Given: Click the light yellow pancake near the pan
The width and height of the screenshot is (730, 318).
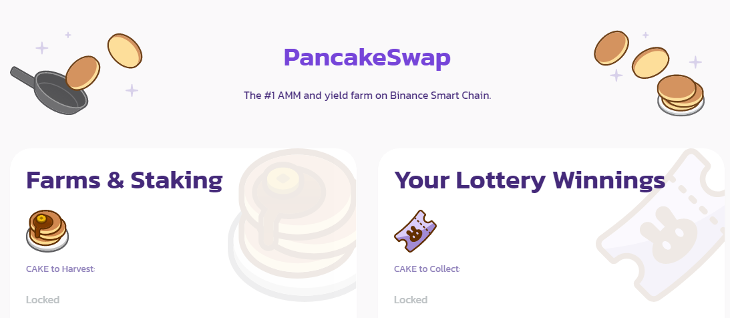Looking at the screenshot, I should (x=125, y=51).
